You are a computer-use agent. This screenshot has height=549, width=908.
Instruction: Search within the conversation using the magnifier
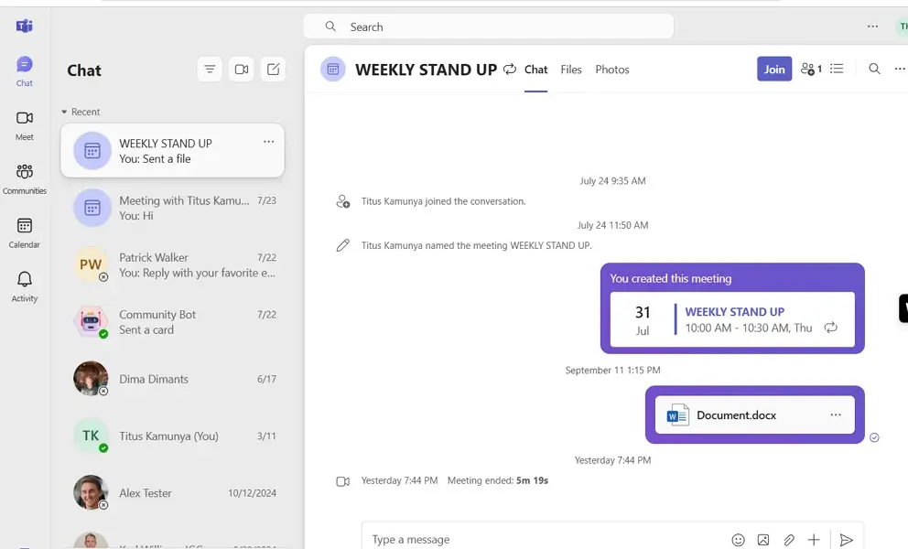coord(874,69)
